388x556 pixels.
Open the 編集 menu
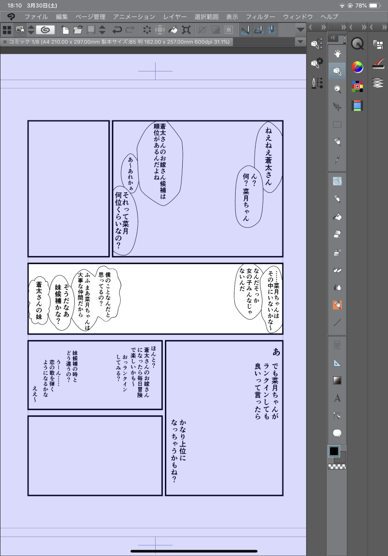point(62,17)
